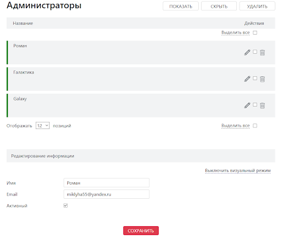Select the Галактика row checkbox
282x246 pixels.
tap(255, 78)
